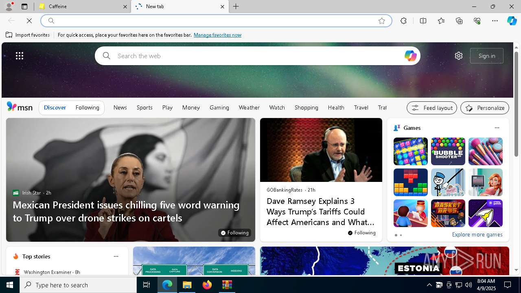Open Windows Start menu
The image size is (521, 293).
click(x=10, y=285)
